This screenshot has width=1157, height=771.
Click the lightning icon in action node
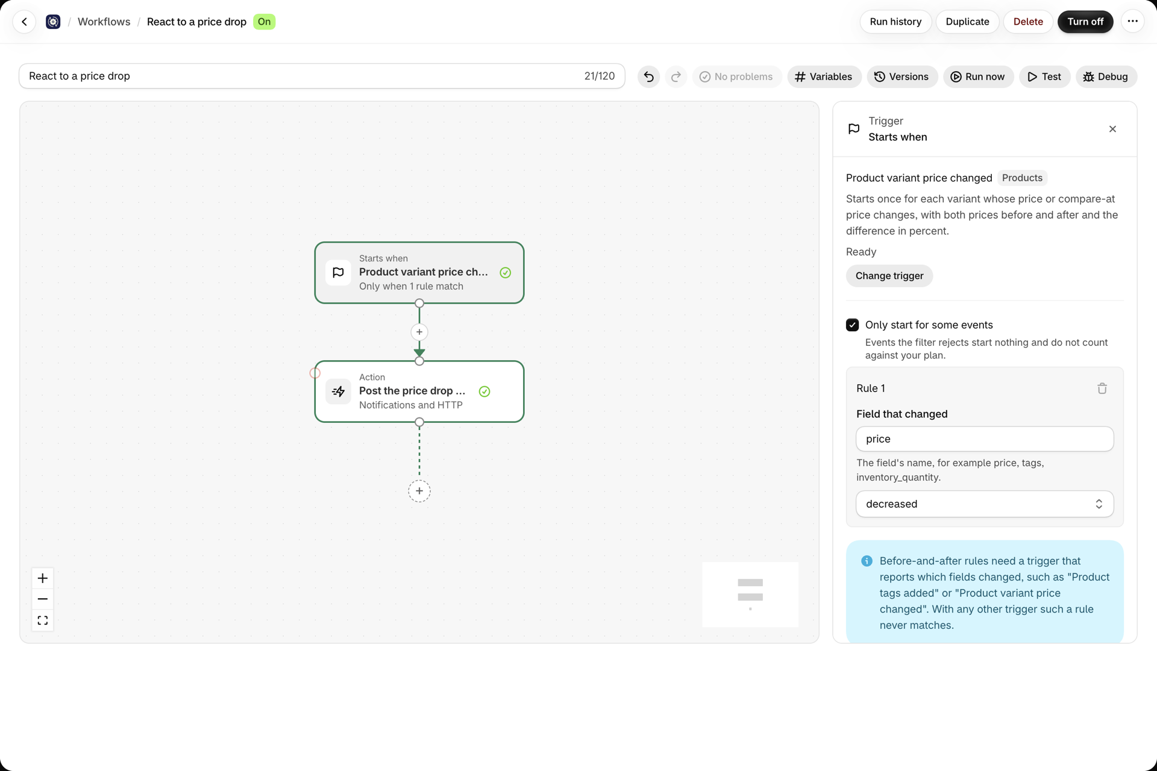(x=338, y=392)
